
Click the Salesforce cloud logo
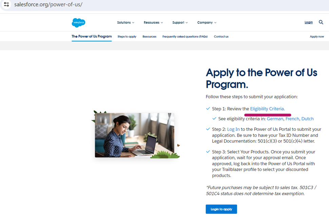point(78,23)
